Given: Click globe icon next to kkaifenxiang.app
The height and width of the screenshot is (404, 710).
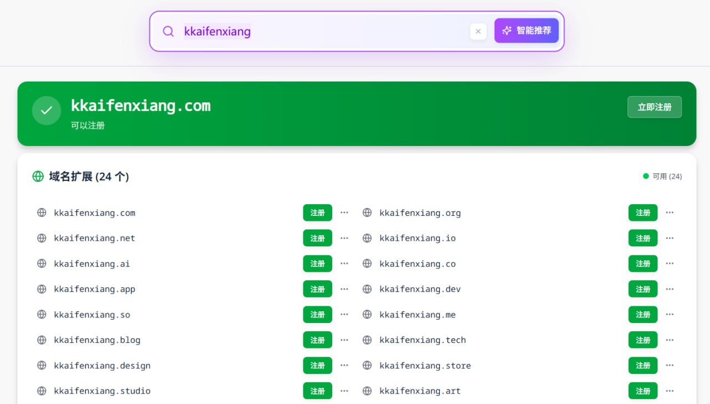Looking at the screenshot, I should click(42, 289).
